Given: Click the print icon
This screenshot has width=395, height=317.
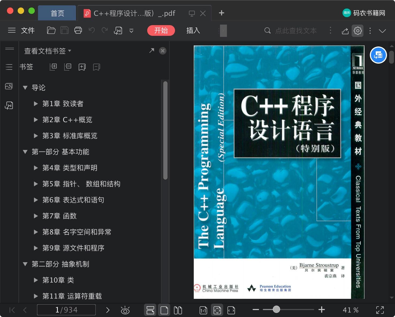Looking at the screenshot, I should 78,30.
